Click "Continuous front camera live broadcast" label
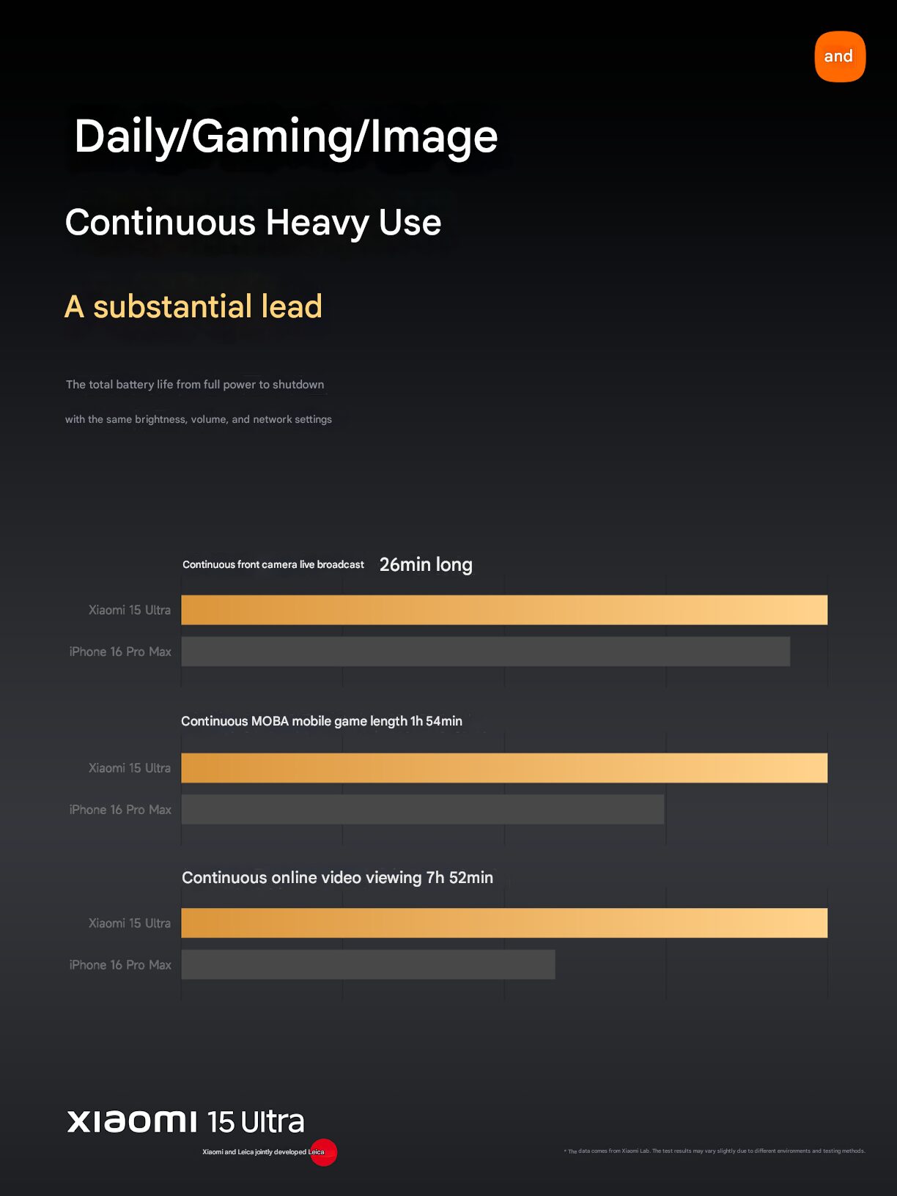The height and width of the screenshot is (1196, 897). point(273,564)
